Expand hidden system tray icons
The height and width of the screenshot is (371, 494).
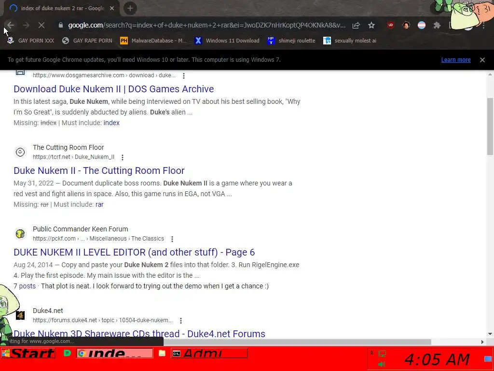tap(372, 353)
